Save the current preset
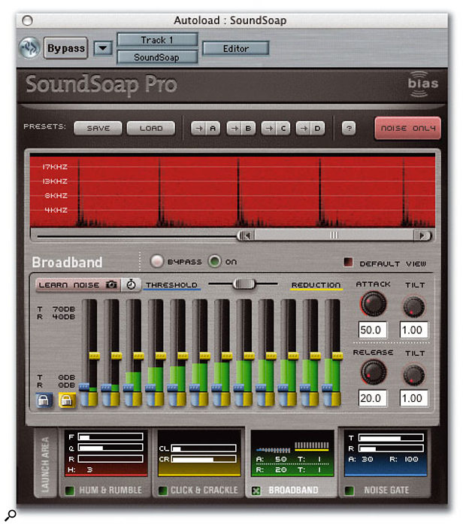The image size is (466, 526). pyautogui.click(x=98, y=129)
